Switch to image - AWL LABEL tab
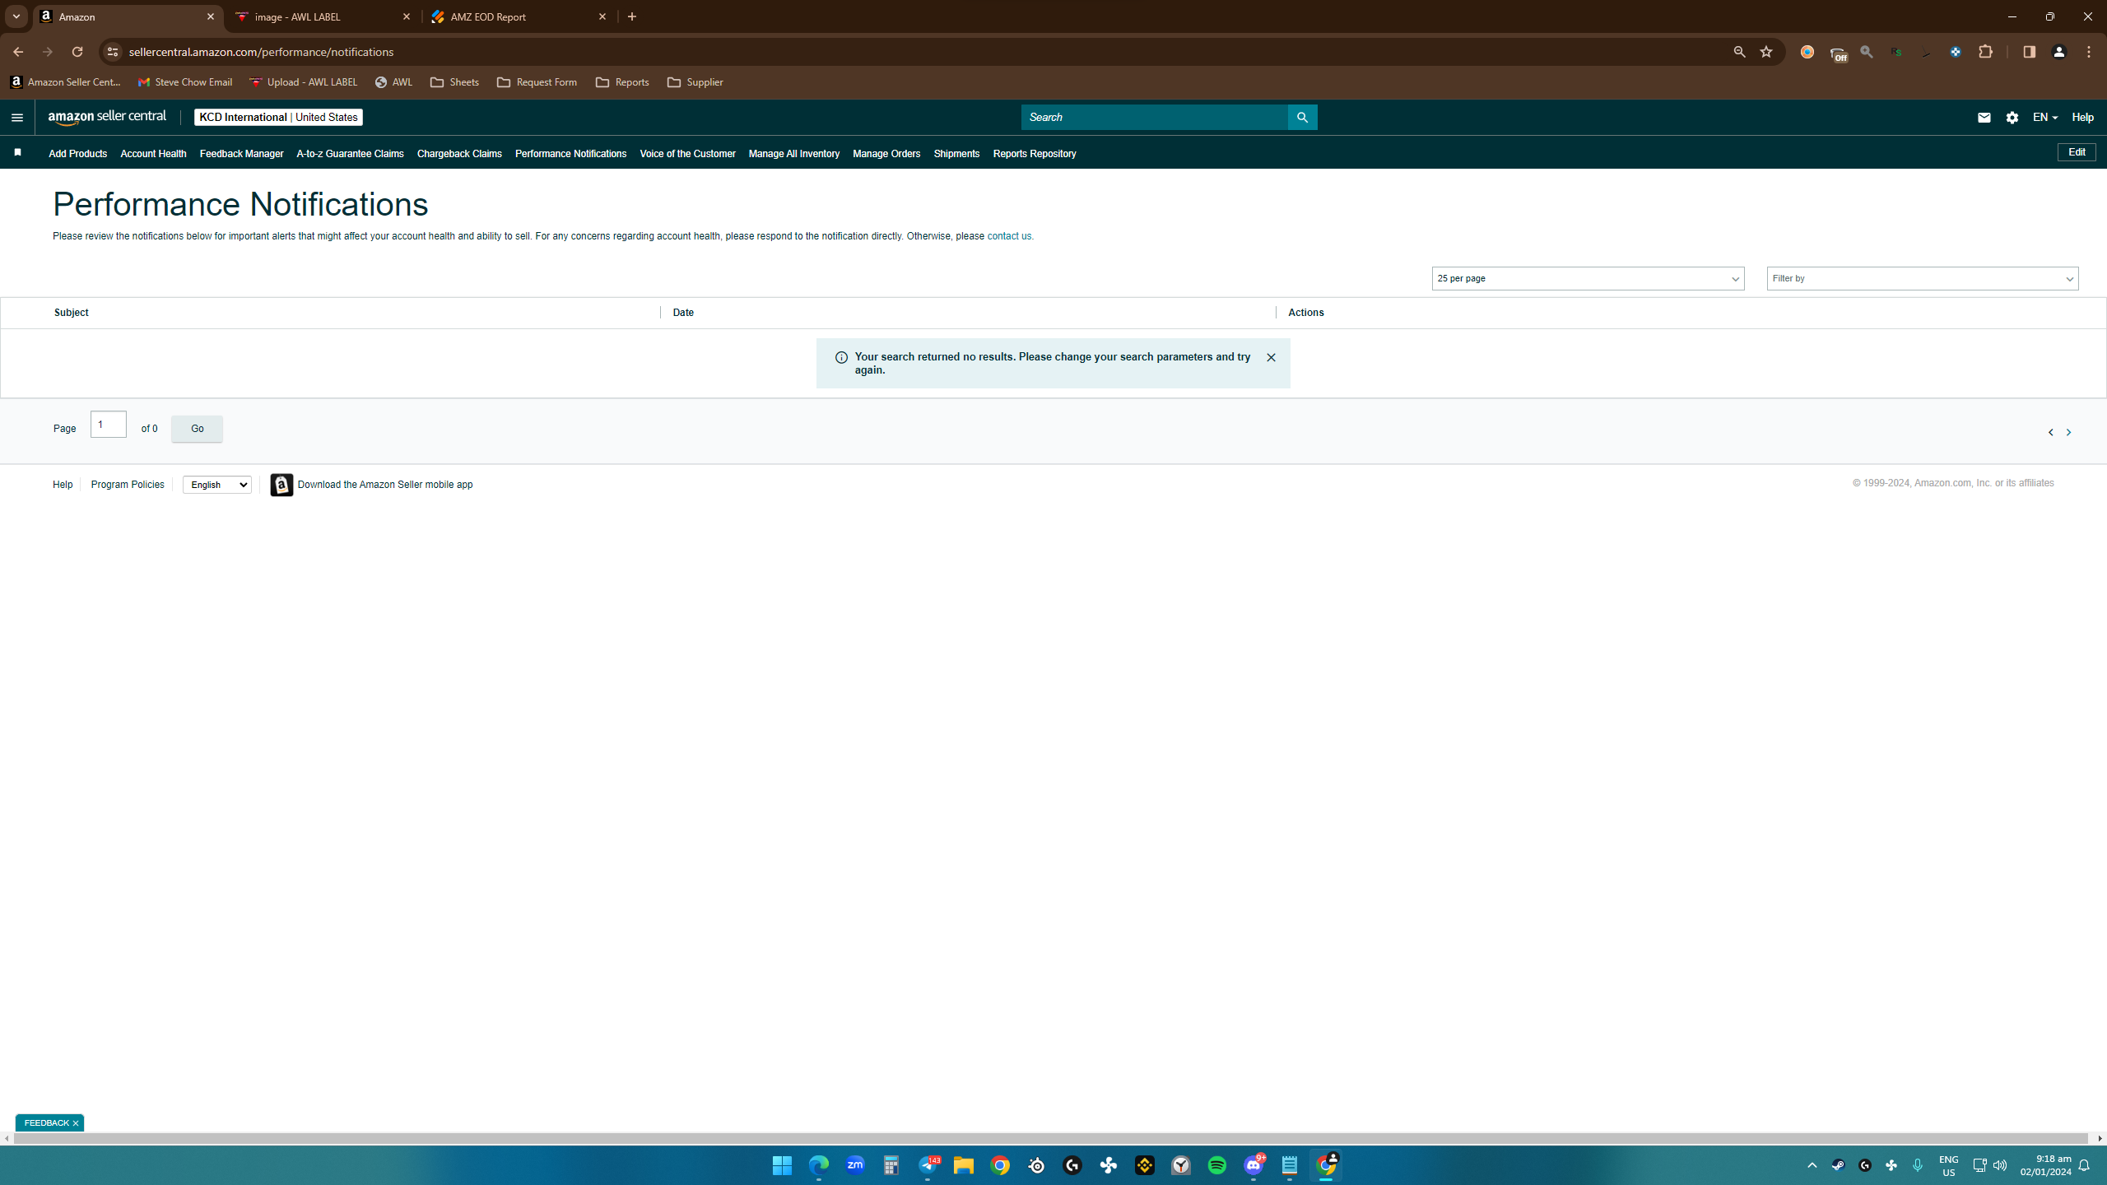 coord(323,16)
